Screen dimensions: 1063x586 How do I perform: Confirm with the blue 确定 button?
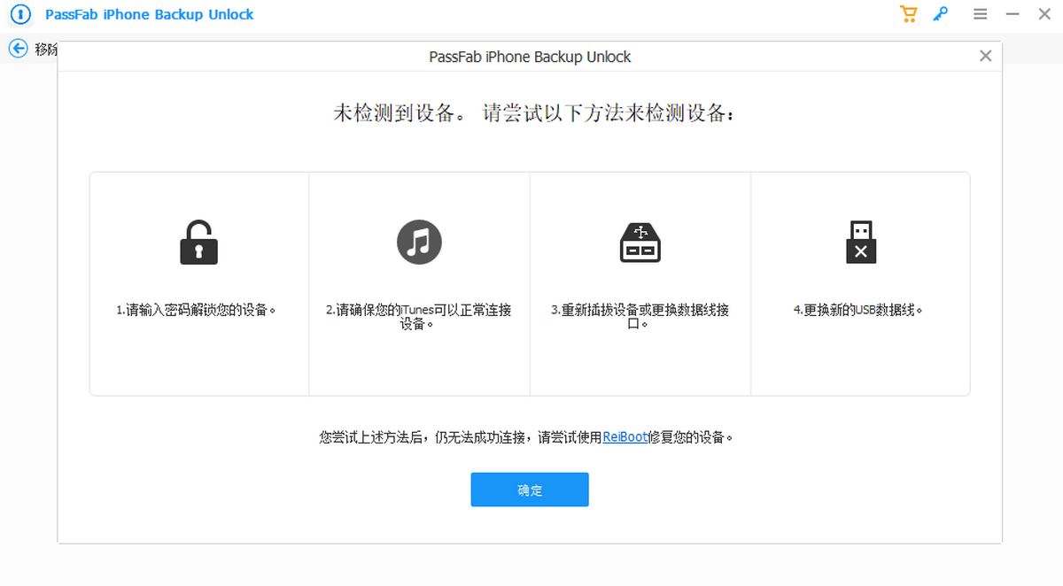point(530,490)
